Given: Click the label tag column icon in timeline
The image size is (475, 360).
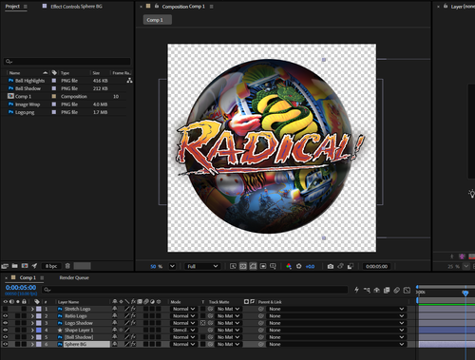Looking at the screenshot, I should click(x=37, y=302).
